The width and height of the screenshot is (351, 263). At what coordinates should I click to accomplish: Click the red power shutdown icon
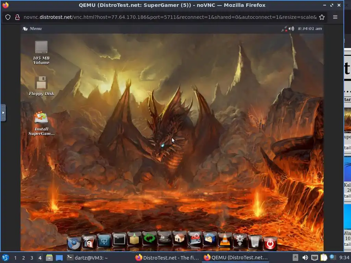(270, 243)
